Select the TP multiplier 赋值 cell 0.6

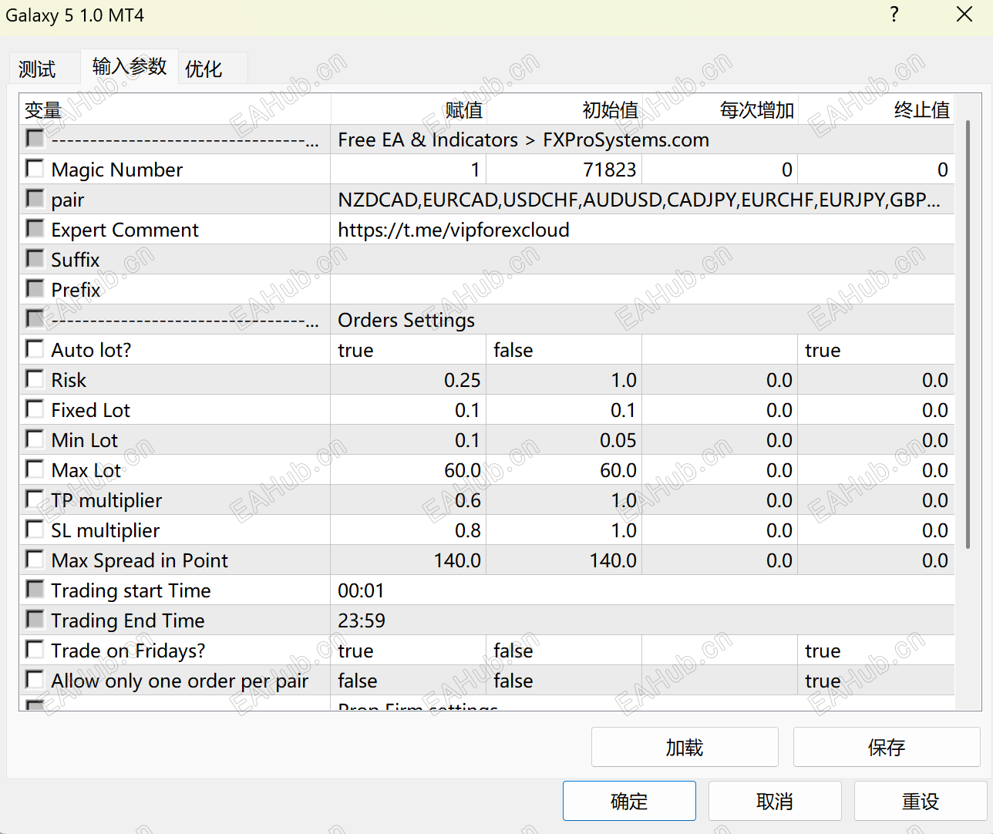tap(409, 500)
